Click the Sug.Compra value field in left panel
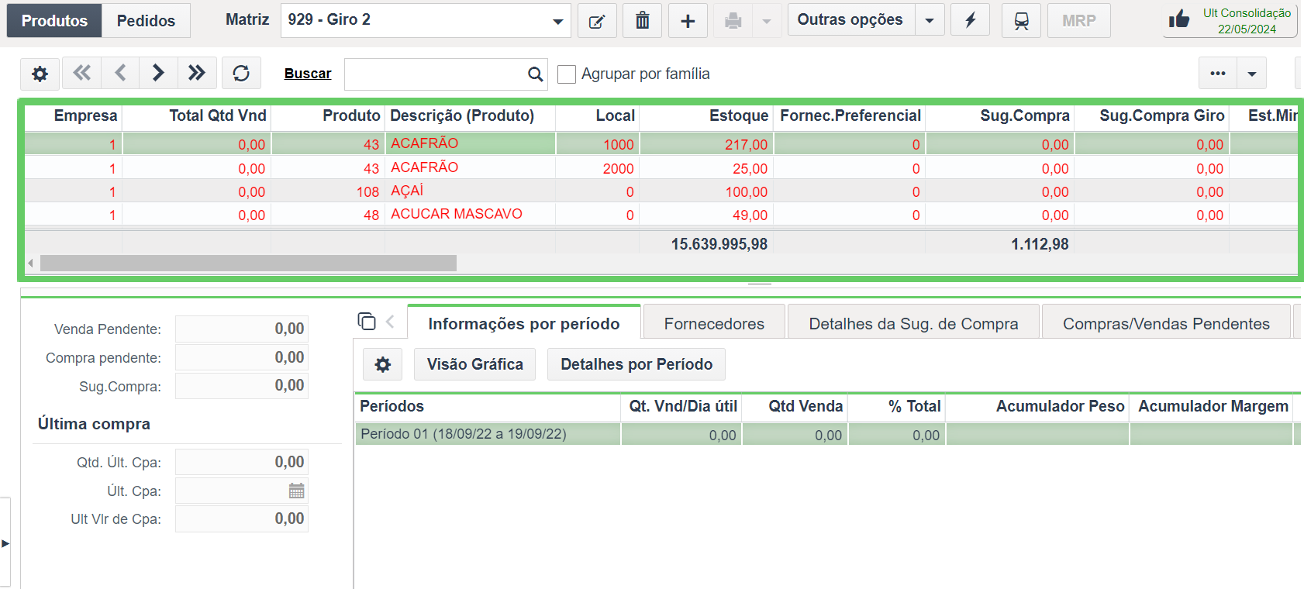 coord(242,386)
